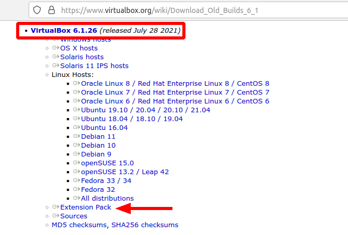Screen dimensions: 348x235
Task: Download the Debian 11 package
Action: click(98, 137)
